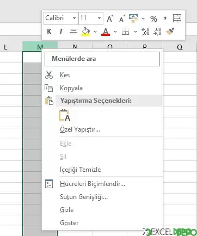Click increase decimal icon

[x=145, y=32]
